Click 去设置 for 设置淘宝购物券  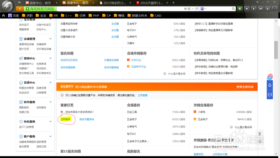pyautogui.click(x=115, y=24)
